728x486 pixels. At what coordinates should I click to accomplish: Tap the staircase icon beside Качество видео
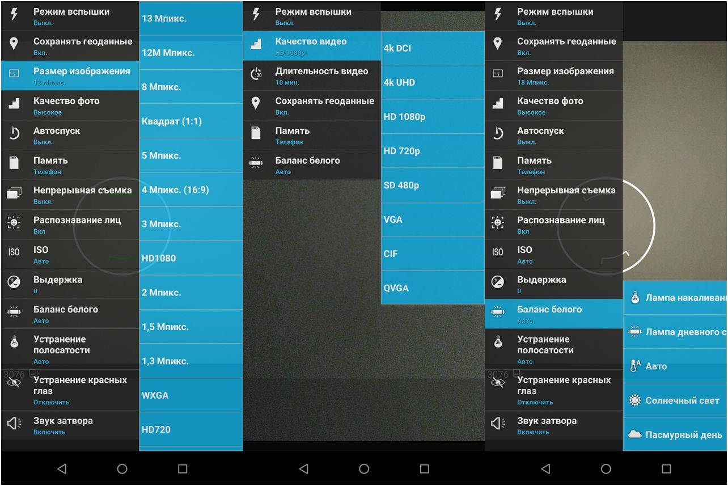[x=256, y=44]
